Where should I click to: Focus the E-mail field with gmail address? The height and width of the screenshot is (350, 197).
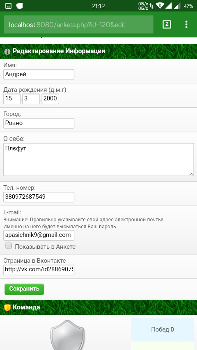coord(39,235)
